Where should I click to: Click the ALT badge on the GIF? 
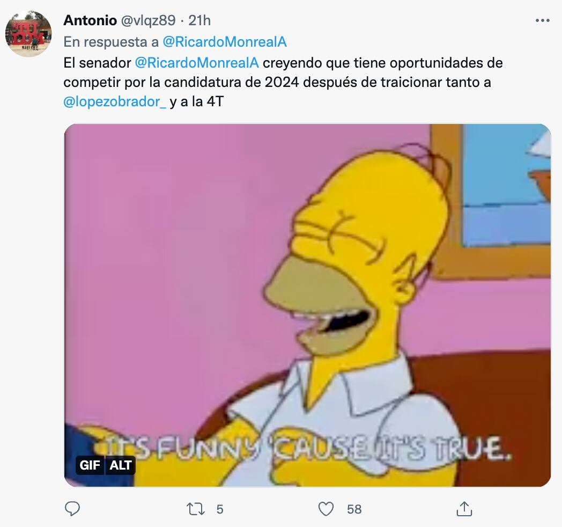click(x=121, y=465)
